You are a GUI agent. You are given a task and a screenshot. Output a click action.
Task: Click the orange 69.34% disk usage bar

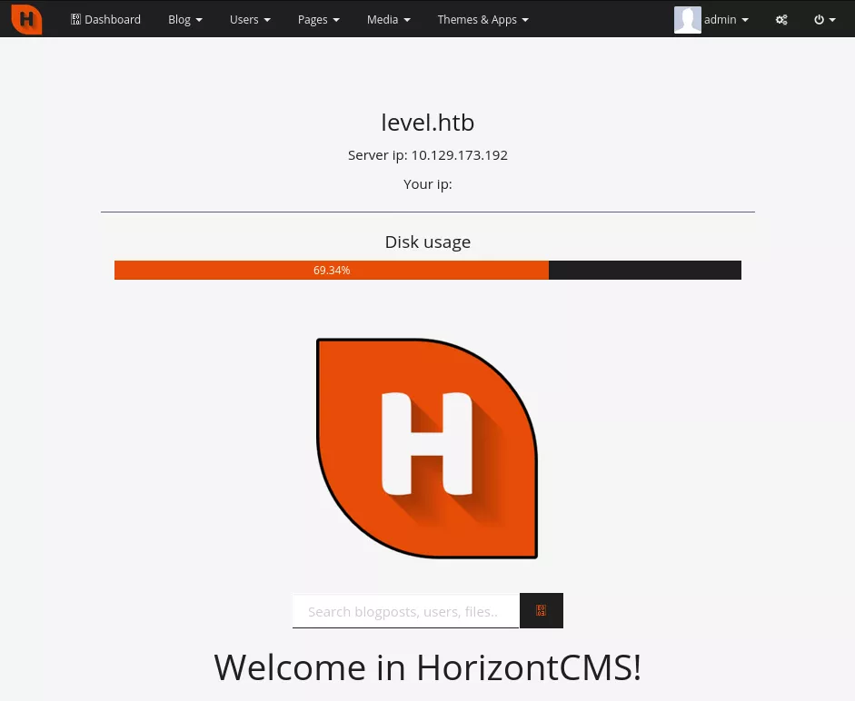332,270
